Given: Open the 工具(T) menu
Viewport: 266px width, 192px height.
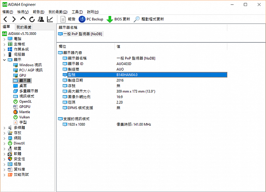Looking at the screenshot, I should [77, 12].
